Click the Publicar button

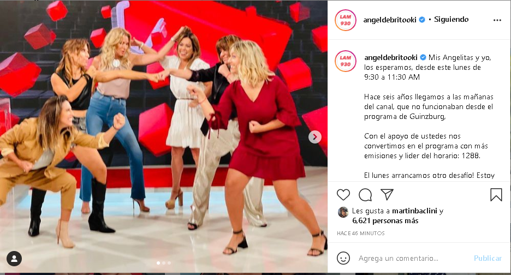[x=488, y=258]
